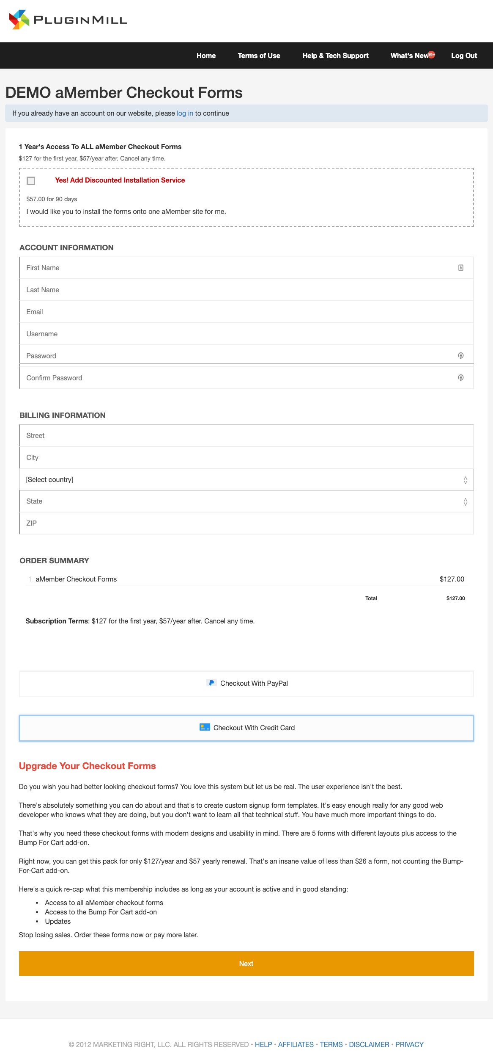
Task: Click 'Access to the Bump For Cart add-on' bullet
Action: (101, 912)
